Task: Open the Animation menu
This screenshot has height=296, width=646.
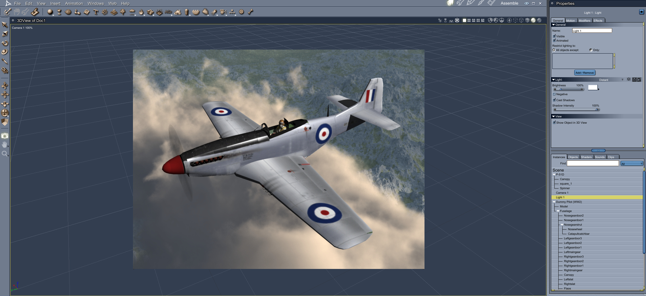Action: [x=74, y=3]
